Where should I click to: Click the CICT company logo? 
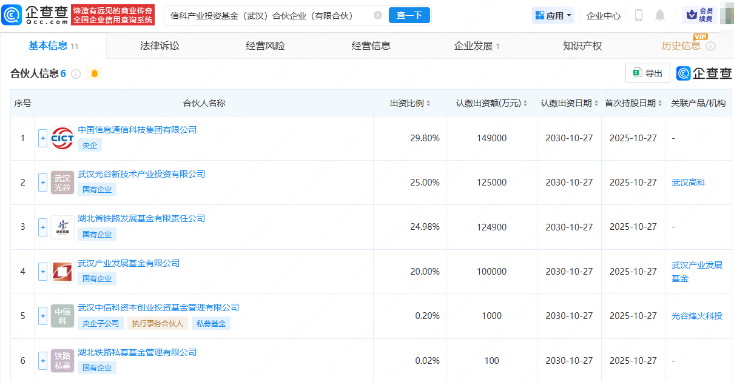[62, 138]
